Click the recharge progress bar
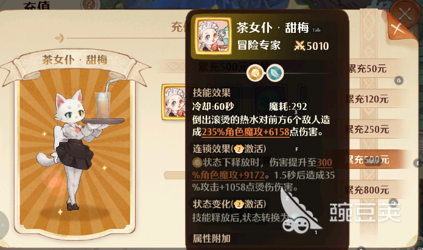423x250 pixels. [175, 175]
